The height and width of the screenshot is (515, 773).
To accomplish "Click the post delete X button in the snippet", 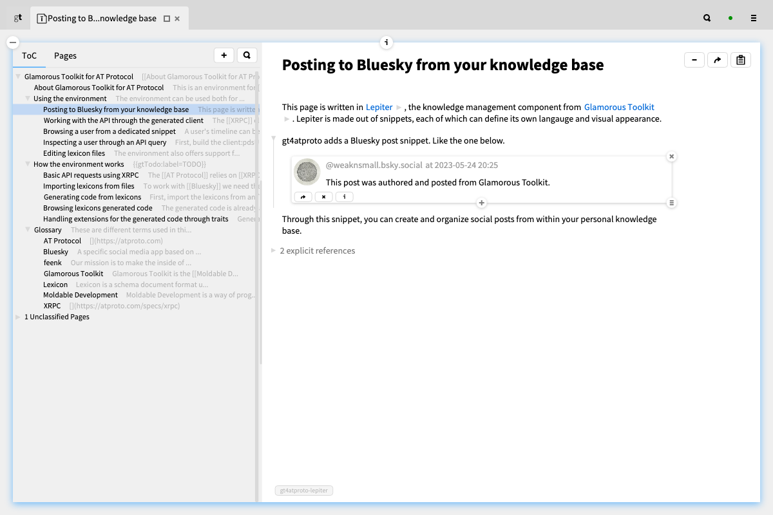I will click(x=323, y=197).
